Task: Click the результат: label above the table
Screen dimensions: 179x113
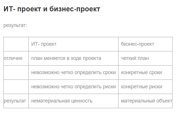Action: [15, 25]
